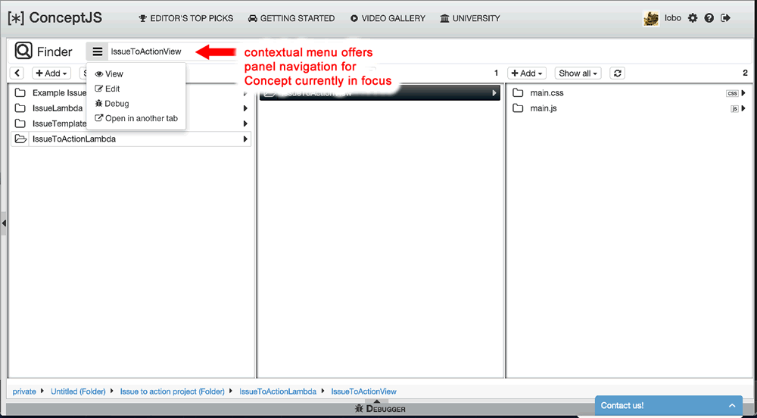Click the Debugger label

pos(385,410)
